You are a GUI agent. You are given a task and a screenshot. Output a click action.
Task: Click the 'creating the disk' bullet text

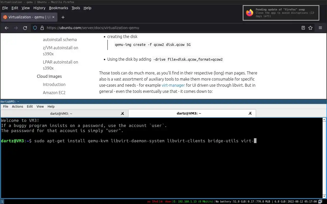[x=122, y=36]
